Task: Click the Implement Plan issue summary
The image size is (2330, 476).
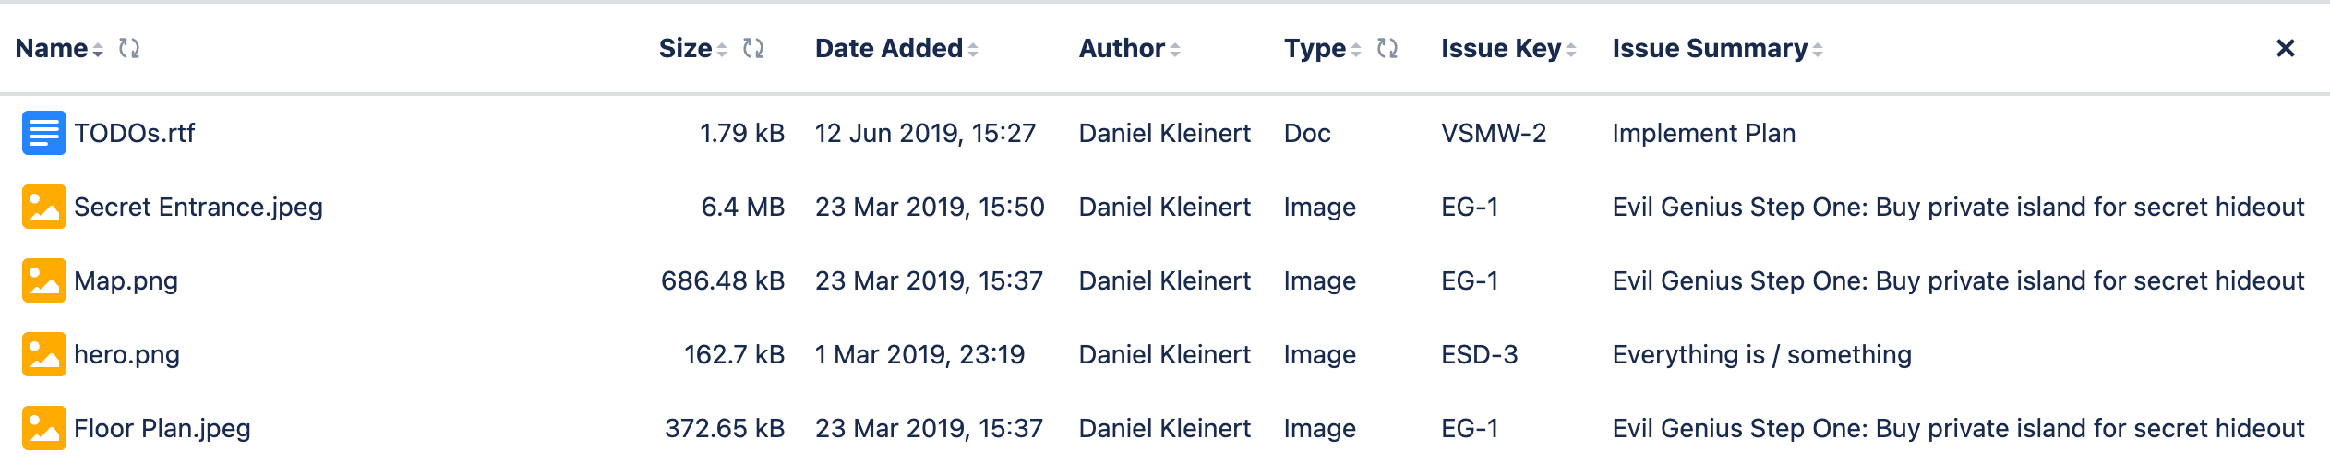Action: click(x=1703, y=133)
